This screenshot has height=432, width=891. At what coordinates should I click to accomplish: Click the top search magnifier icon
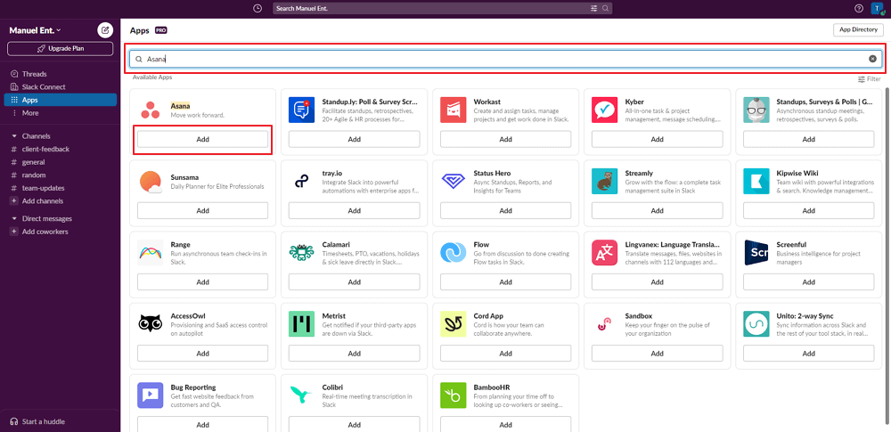click(605, 9)
